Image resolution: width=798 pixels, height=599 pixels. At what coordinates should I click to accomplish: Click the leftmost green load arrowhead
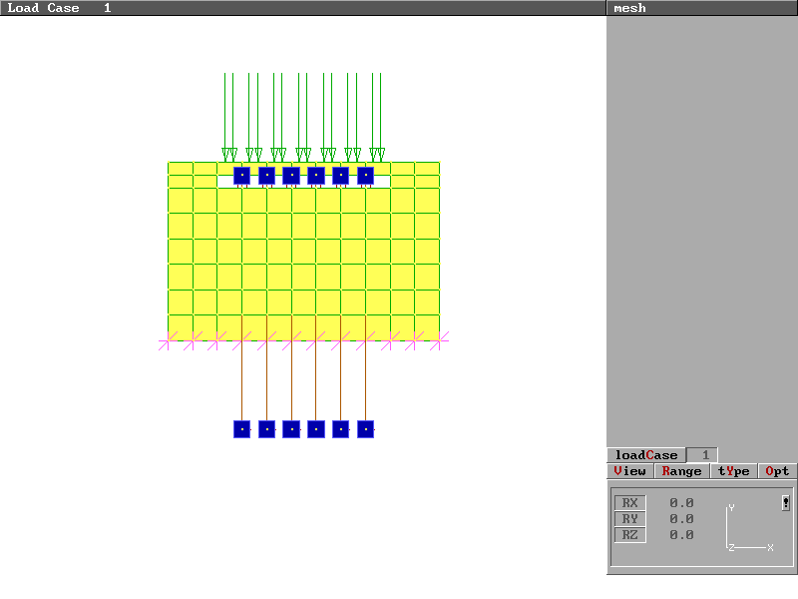225,154
